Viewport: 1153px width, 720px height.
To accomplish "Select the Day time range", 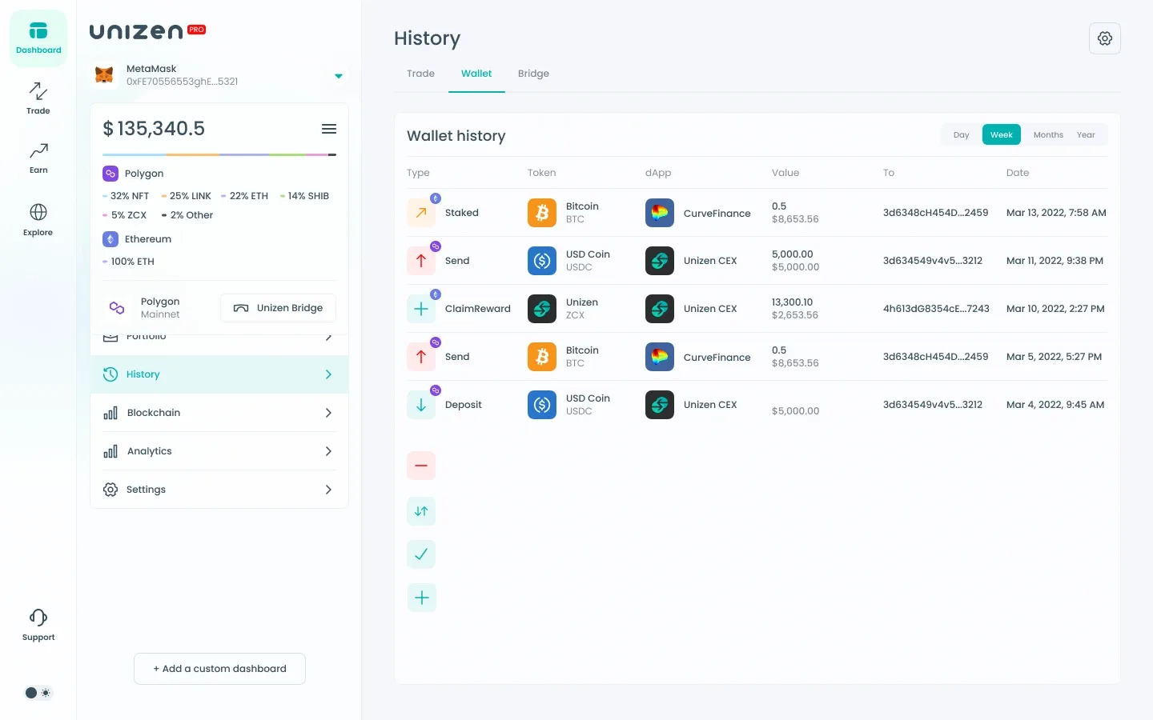I will point(961,135).
